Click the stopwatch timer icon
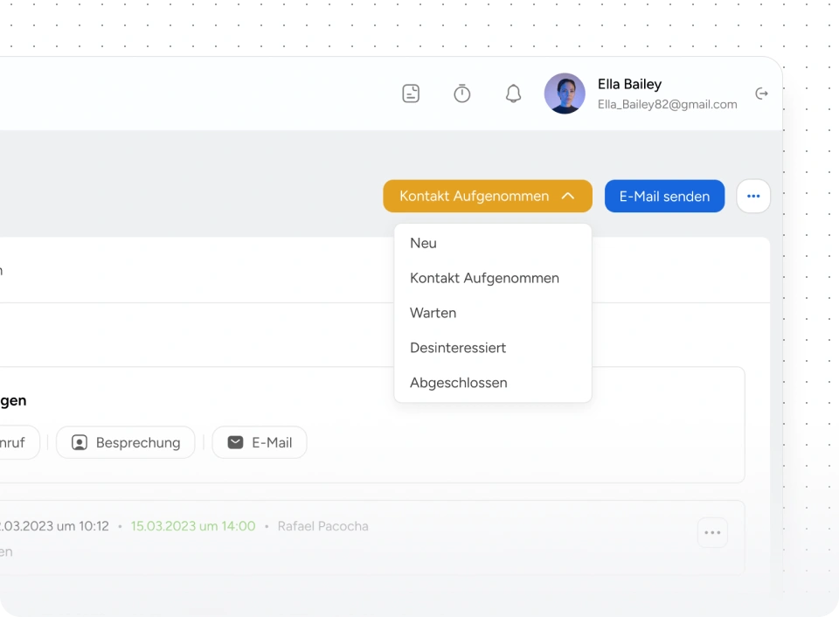This screenshot has height=617, width=839. (x=462, y=94)
